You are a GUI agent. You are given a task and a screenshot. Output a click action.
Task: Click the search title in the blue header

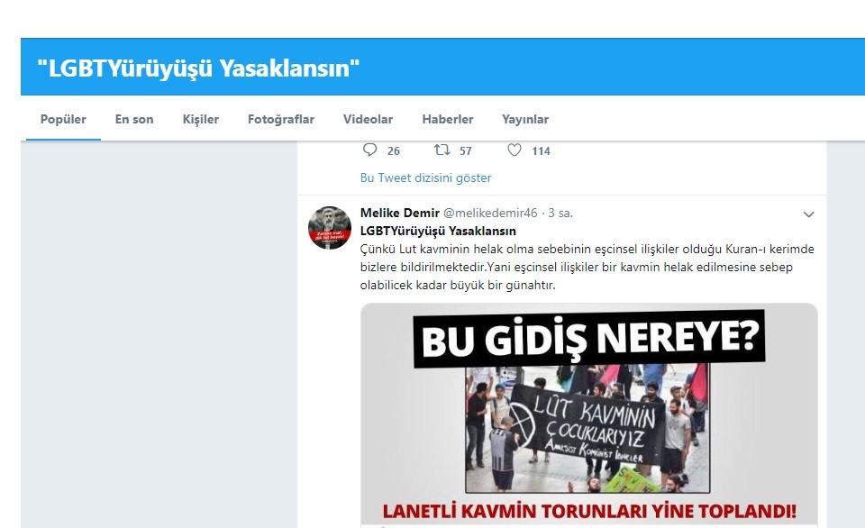pos(198,68)
